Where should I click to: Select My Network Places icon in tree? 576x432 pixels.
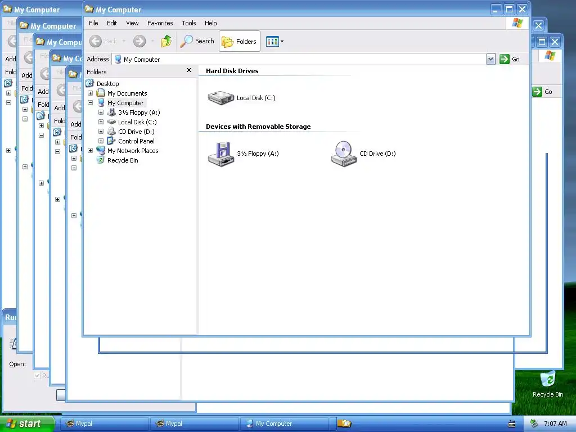(x=101, y=150)
